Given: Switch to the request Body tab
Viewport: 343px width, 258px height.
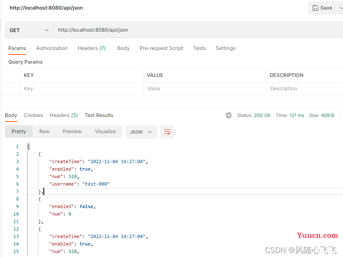Looking at the screenshot, I should (x=124, y=48).
